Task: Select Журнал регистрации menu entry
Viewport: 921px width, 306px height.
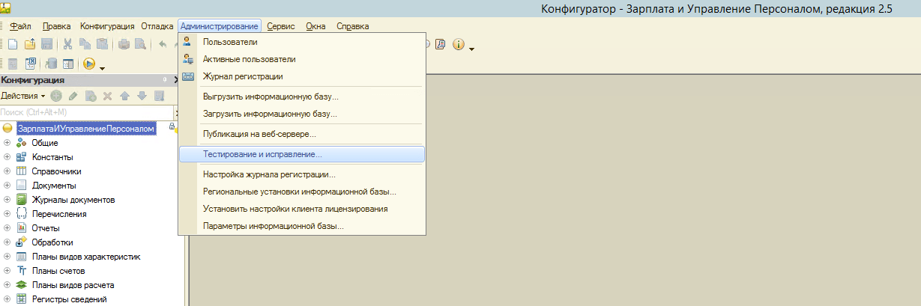Action: [x=302, y=76]
